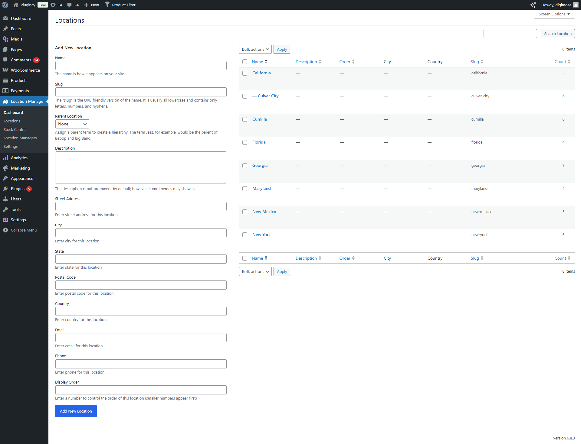Open the Parent Location dropdown

coord(72,124)
